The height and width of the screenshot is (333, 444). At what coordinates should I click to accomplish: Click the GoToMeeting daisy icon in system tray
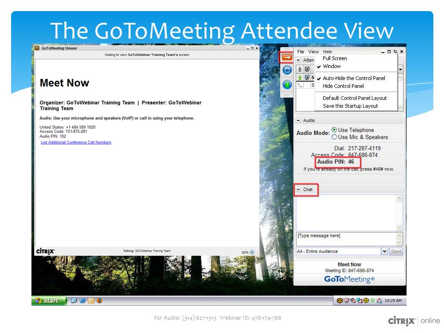pos(339,301)
